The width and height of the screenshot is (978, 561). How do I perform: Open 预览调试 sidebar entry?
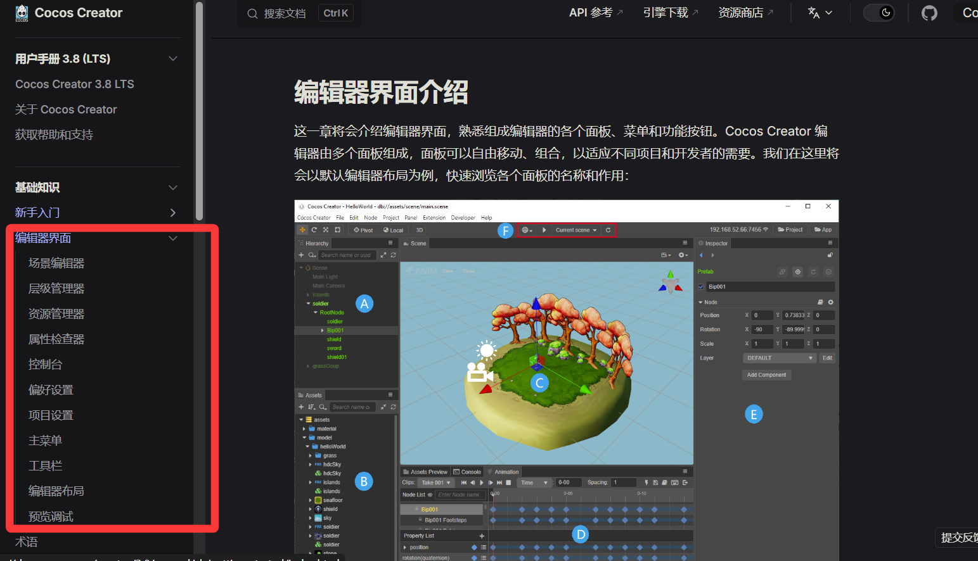click(x=51, y=517)
